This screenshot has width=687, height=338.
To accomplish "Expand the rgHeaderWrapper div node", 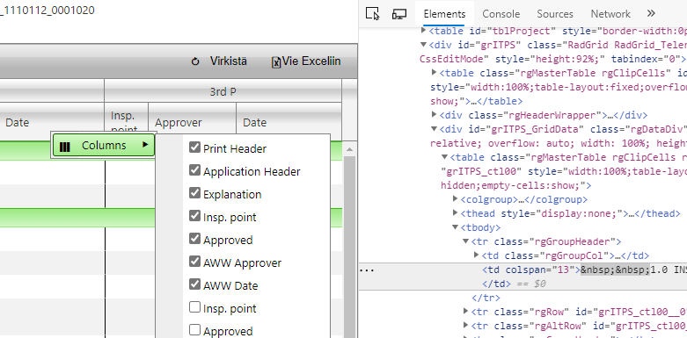I will click(x=435, y=114).
